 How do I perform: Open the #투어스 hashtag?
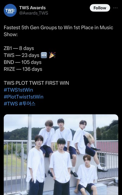(x=27, y=104)
